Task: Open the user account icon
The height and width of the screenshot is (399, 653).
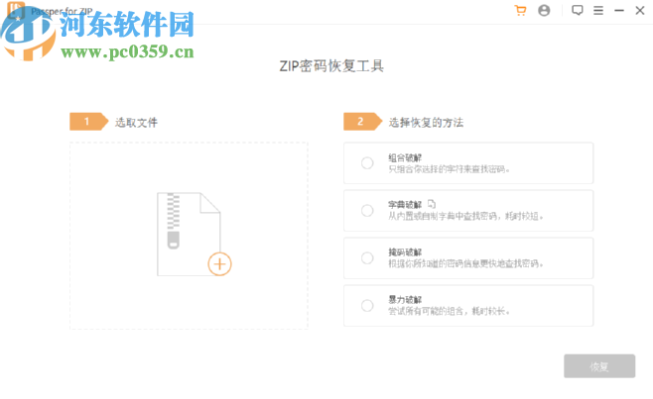Action: point(544,10)
